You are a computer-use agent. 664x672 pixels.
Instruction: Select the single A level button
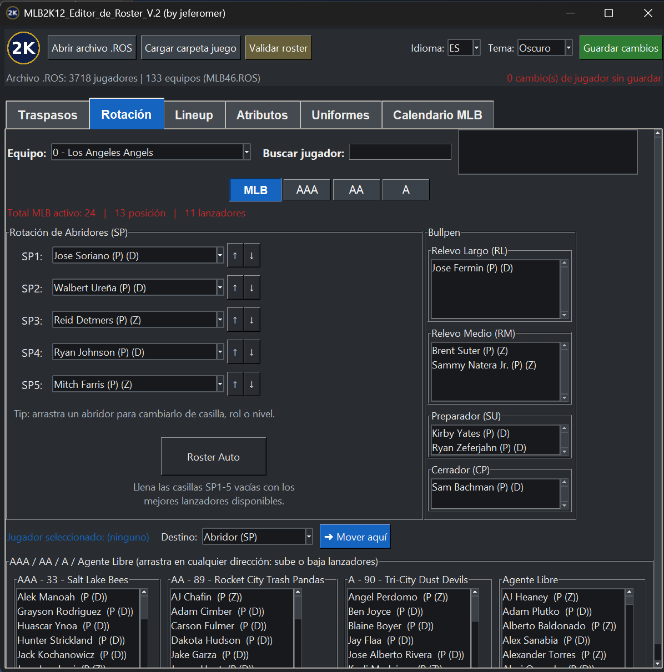tap(406, 190)
